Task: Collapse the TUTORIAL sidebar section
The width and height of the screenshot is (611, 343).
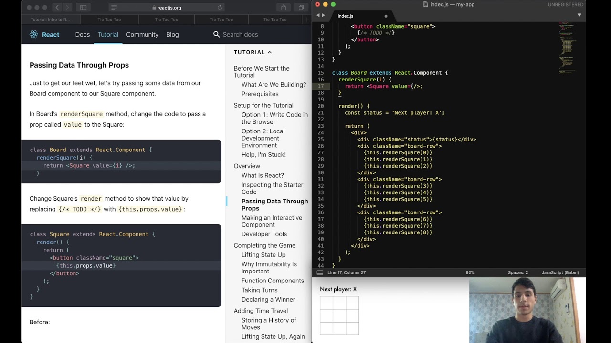Action: (x=253, y=52)
